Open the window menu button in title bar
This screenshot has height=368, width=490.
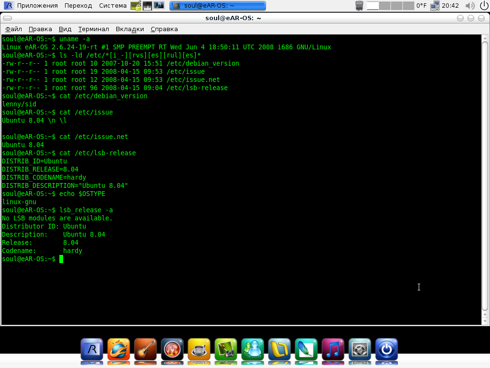coord(8,18)
